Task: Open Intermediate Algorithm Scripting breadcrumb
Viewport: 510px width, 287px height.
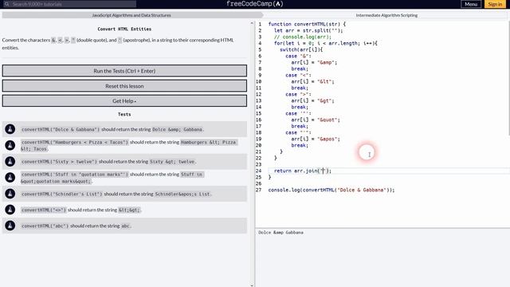Action: point(386,15)
